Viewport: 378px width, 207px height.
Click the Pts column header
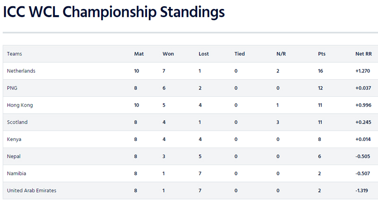322,54
